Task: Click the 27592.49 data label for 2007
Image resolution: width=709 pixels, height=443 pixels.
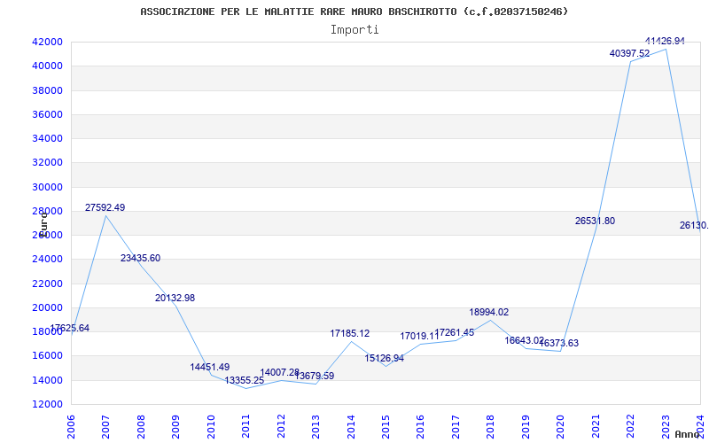Action: coord(105,207)
